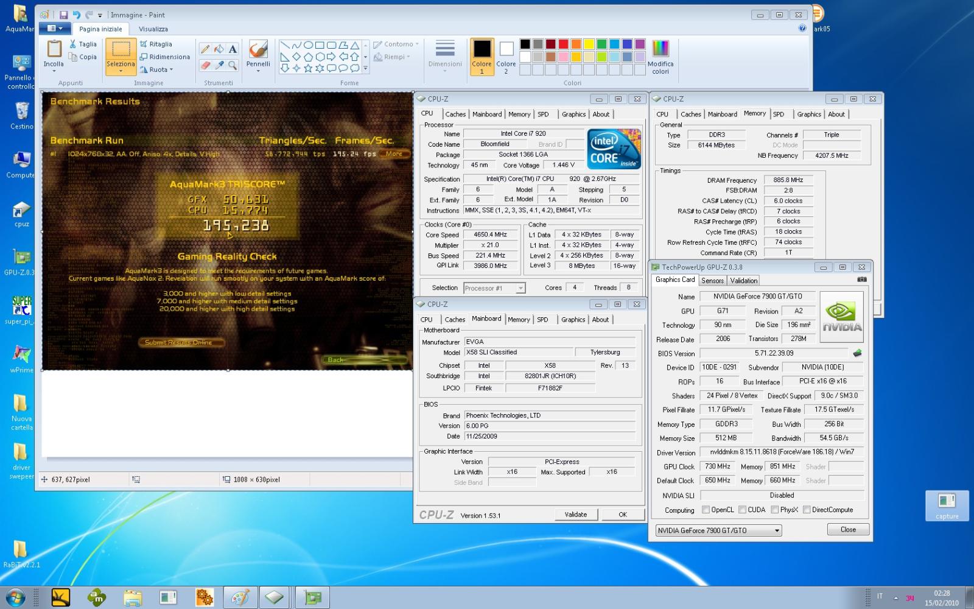Viewport: 974px width, 609px height.
Task: Open Caches tab in top CPU-Z window
Action: pyautogui.click(x=455, y=114)
